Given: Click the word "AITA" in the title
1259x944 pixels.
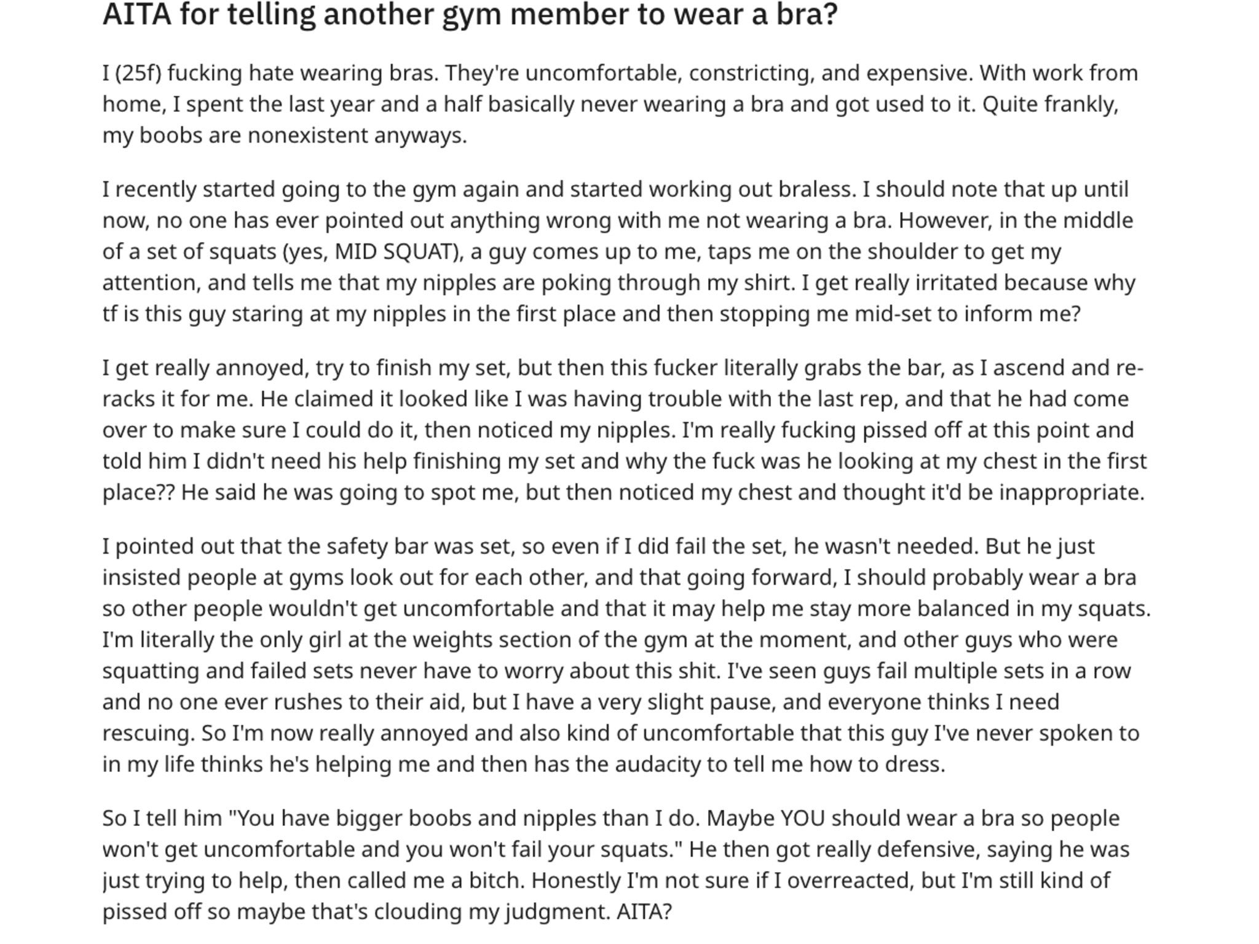Looking at the screenshot, I should 136,15.
